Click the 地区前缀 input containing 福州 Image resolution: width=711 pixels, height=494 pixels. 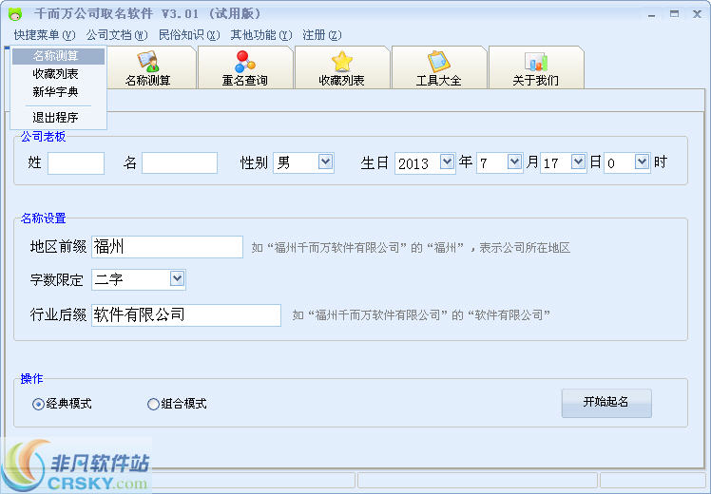(x=167, y=247)
